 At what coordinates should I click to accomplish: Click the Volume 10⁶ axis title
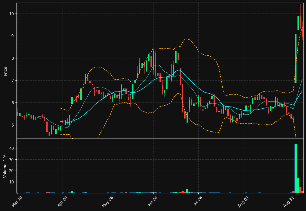5,166
